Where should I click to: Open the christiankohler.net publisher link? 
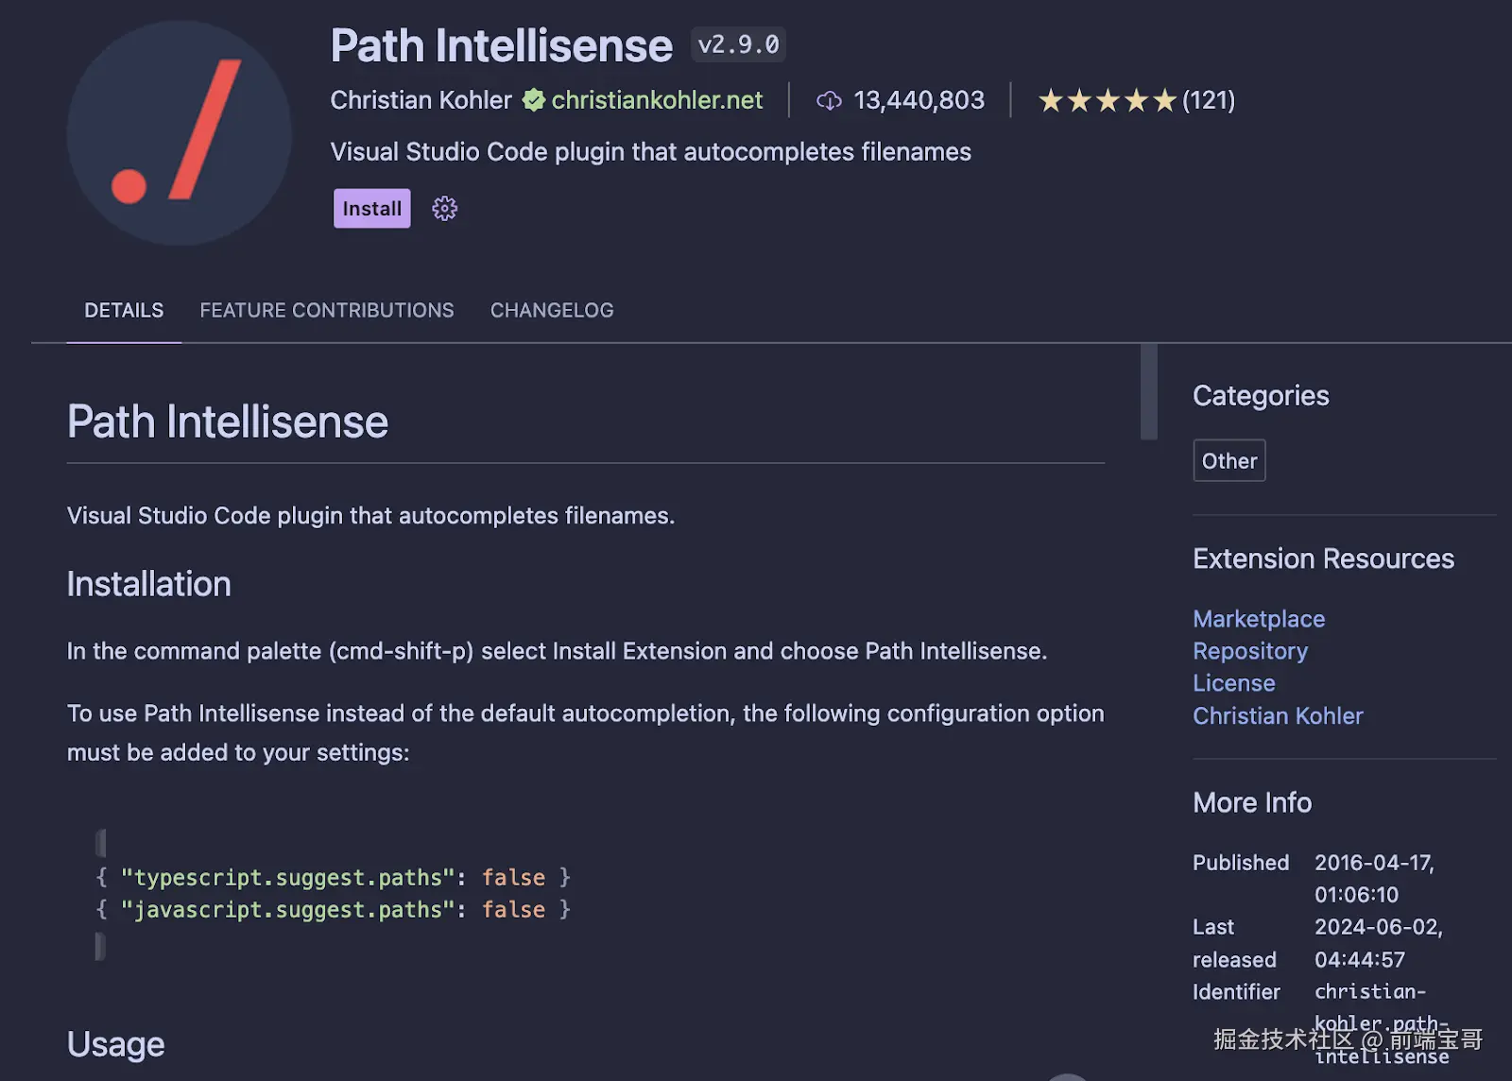pyautogui.click(x=657, y=100)
